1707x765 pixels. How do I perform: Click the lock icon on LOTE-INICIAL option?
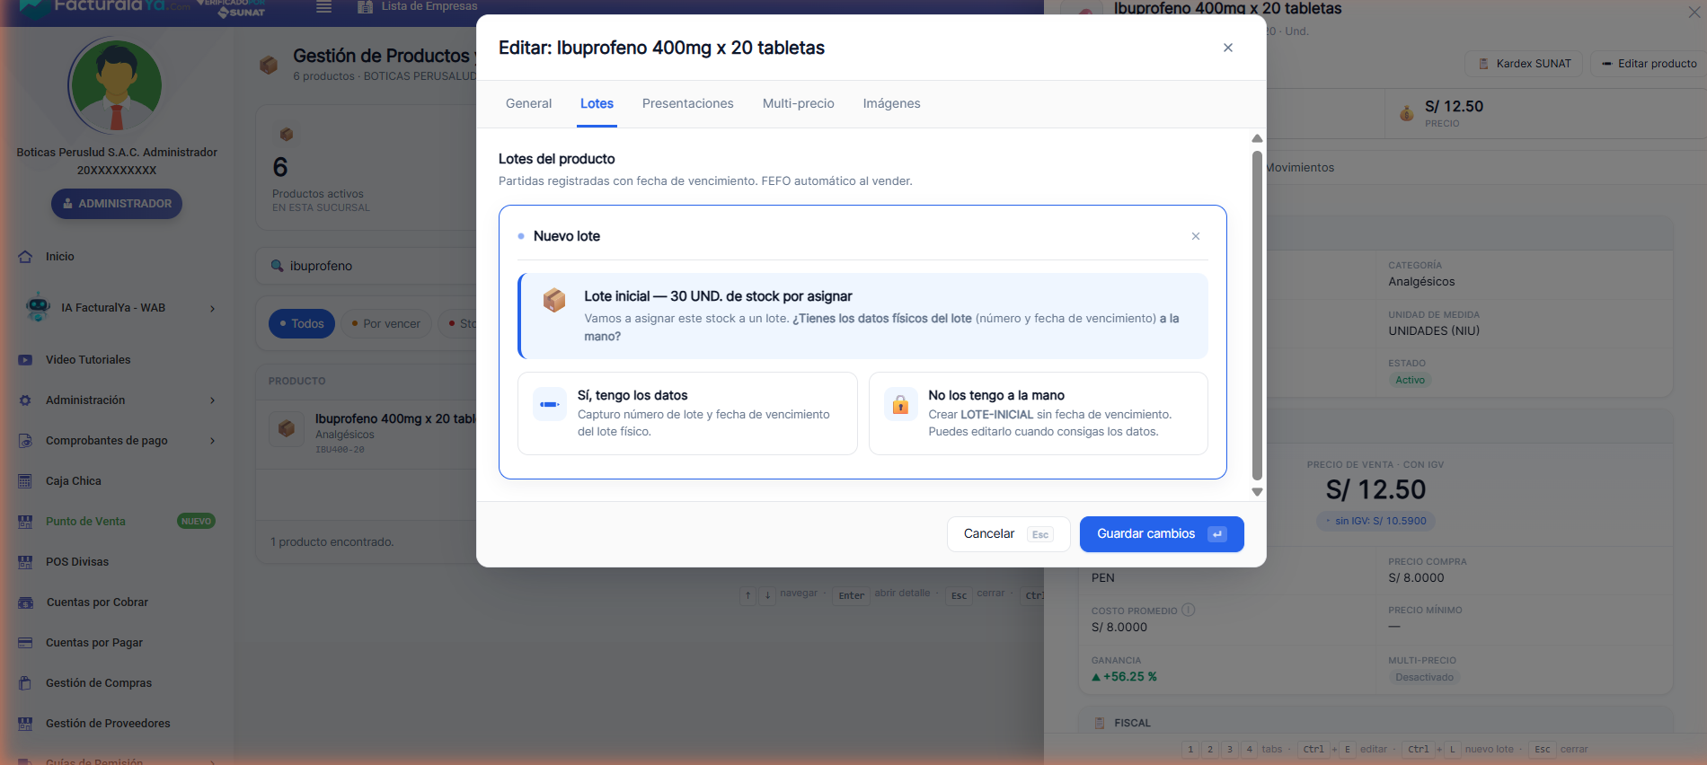(x=900, y=405)
